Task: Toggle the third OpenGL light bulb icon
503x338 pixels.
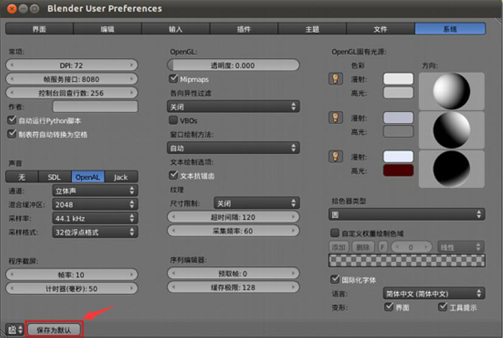Action: (x=336, y=157)
